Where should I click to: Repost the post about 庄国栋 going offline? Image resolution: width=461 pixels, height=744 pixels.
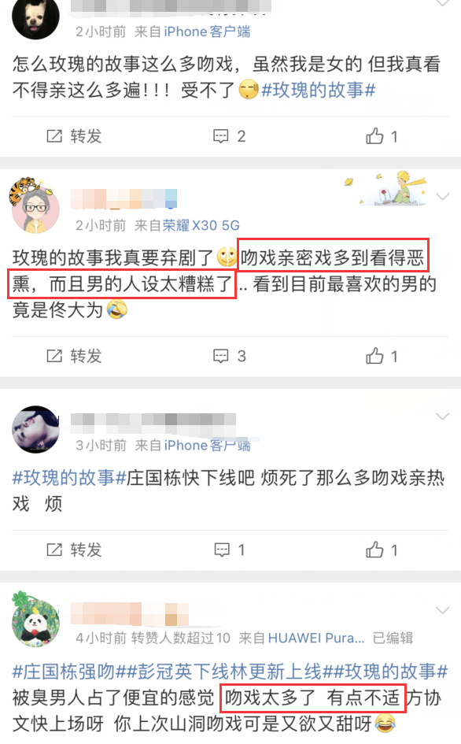(74, 550)
